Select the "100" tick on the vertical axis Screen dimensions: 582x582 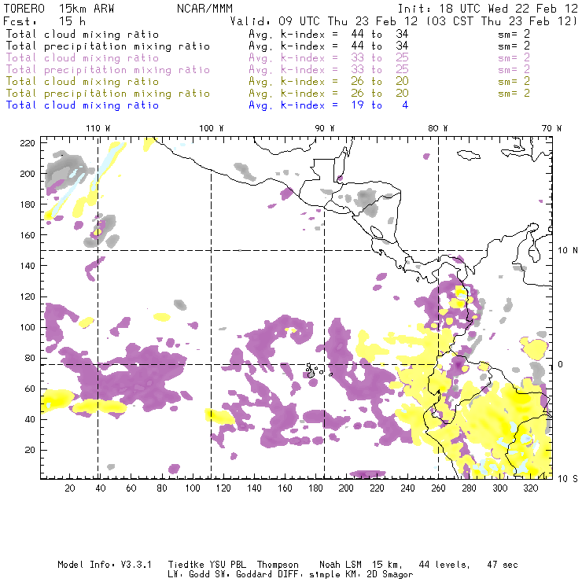pyautogui.click(x=28, y=327)
